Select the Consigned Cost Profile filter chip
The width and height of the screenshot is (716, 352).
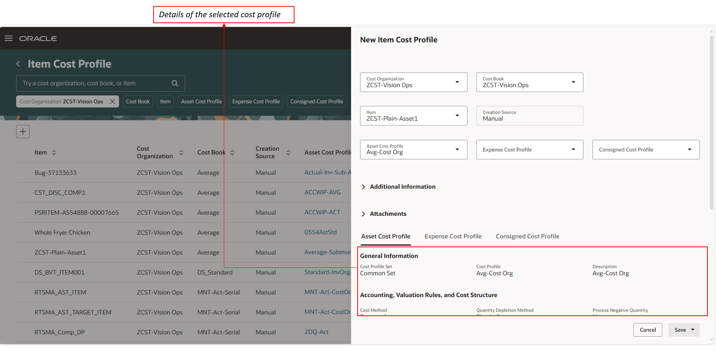point(317,101)
